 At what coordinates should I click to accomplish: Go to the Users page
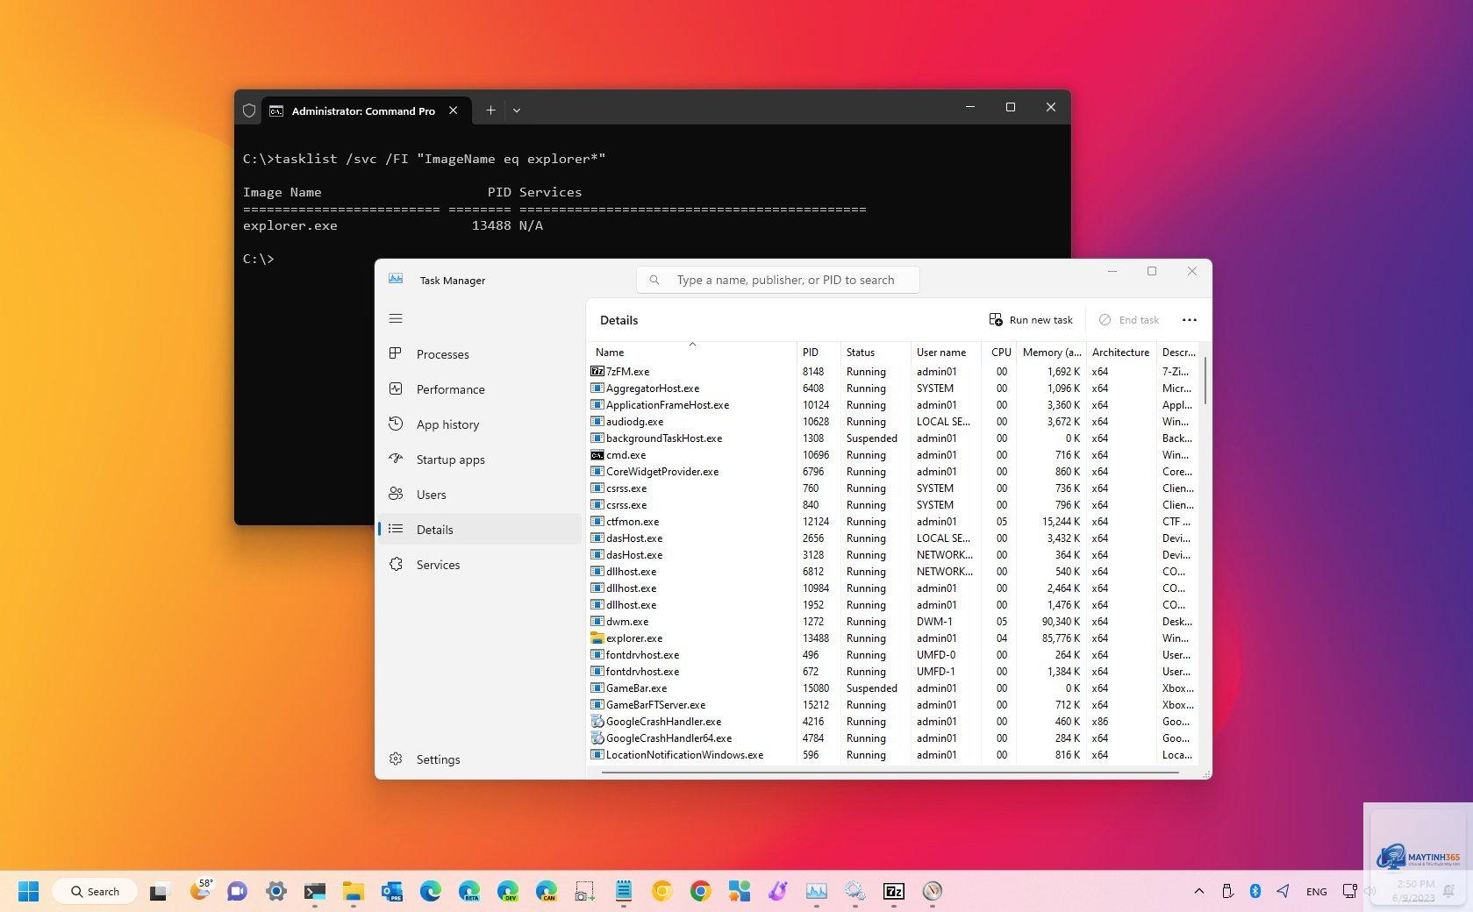[479, 495]
